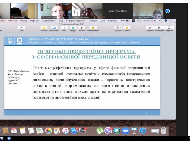Open the Фигура shape tool

coord(73,28)
